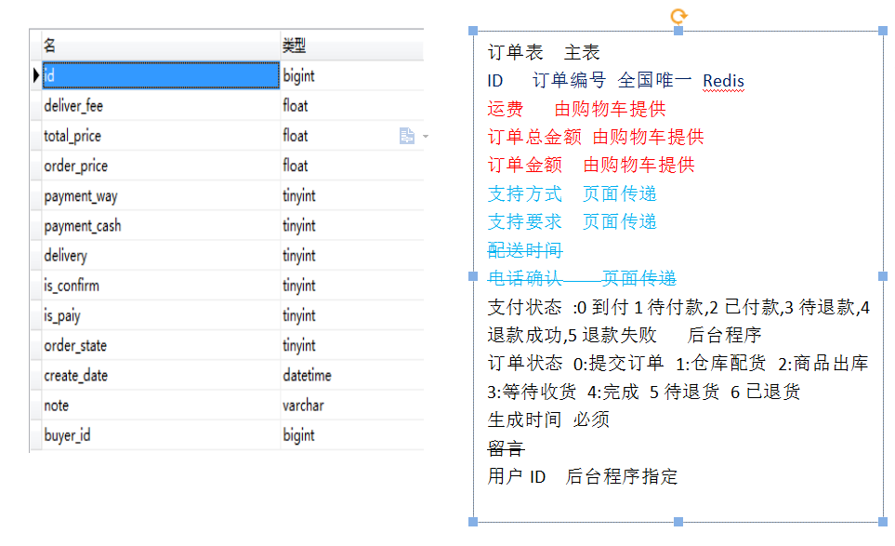
Task: Open the dropdown arrow beside total_price type
Action: coord(426,137)
